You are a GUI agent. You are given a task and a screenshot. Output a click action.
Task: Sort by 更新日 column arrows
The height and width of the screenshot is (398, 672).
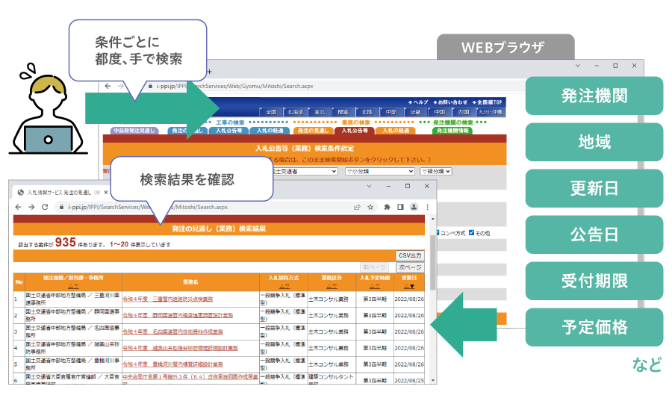tap(409, 286)
